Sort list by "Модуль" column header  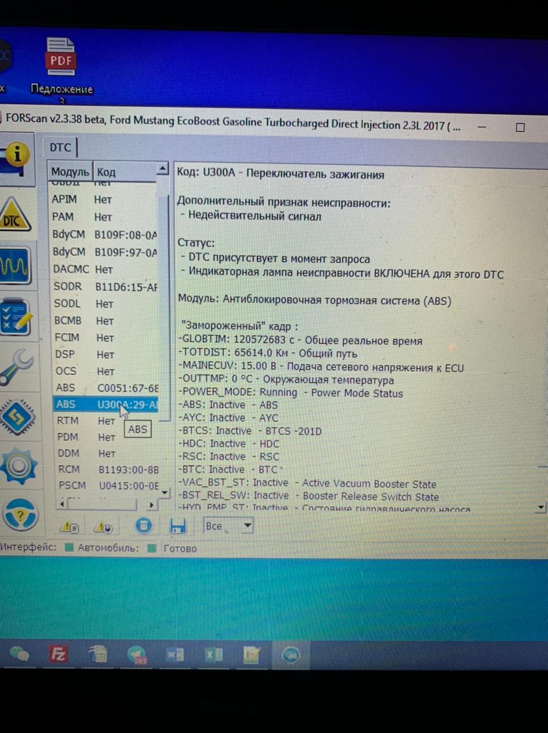click(x=70, y=172)
